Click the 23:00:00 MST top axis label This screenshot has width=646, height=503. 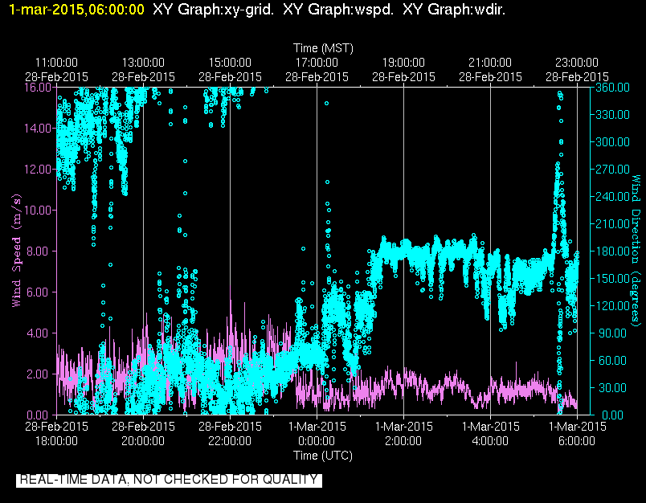(577, 63)
